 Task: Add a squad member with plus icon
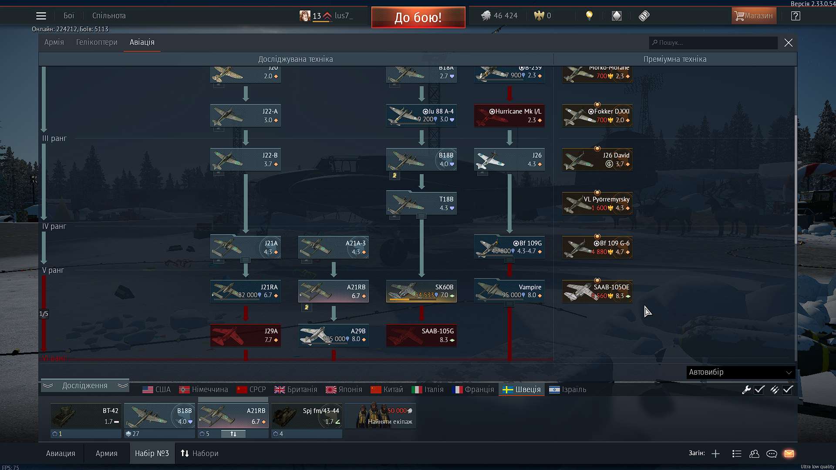(715, 453)
